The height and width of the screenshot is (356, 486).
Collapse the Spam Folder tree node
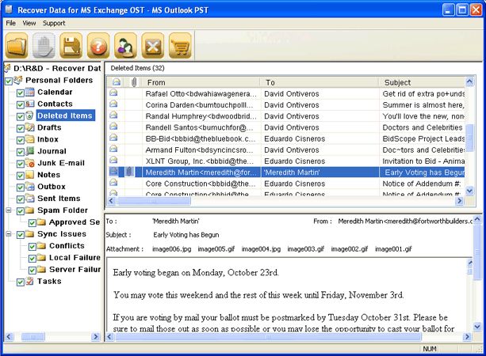[9, 210]
